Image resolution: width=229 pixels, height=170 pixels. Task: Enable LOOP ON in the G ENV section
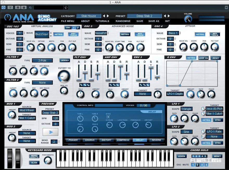(203, 58)
